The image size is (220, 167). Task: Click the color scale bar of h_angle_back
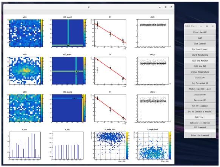[x=170, y=145]
